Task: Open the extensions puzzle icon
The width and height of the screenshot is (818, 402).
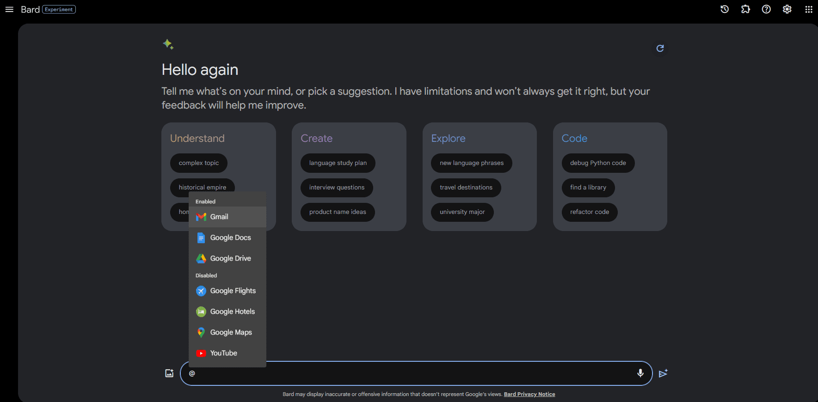Action: 745,9
